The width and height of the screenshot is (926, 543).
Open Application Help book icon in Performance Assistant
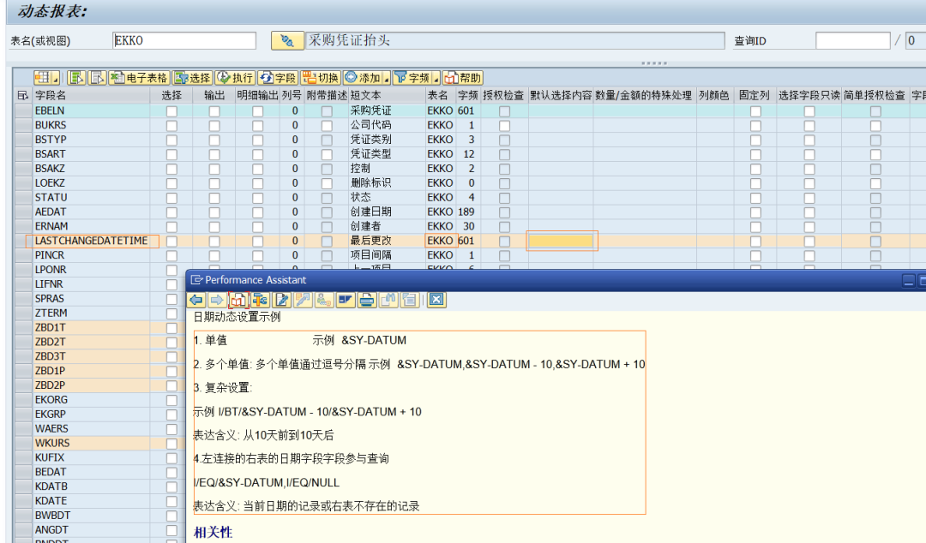tap(238, 300)
